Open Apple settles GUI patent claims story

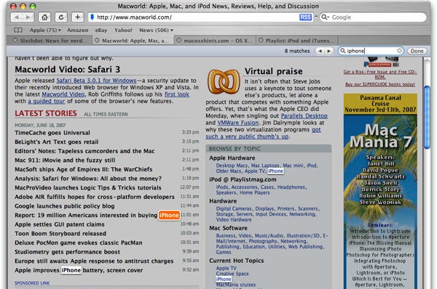coord(60,224)
